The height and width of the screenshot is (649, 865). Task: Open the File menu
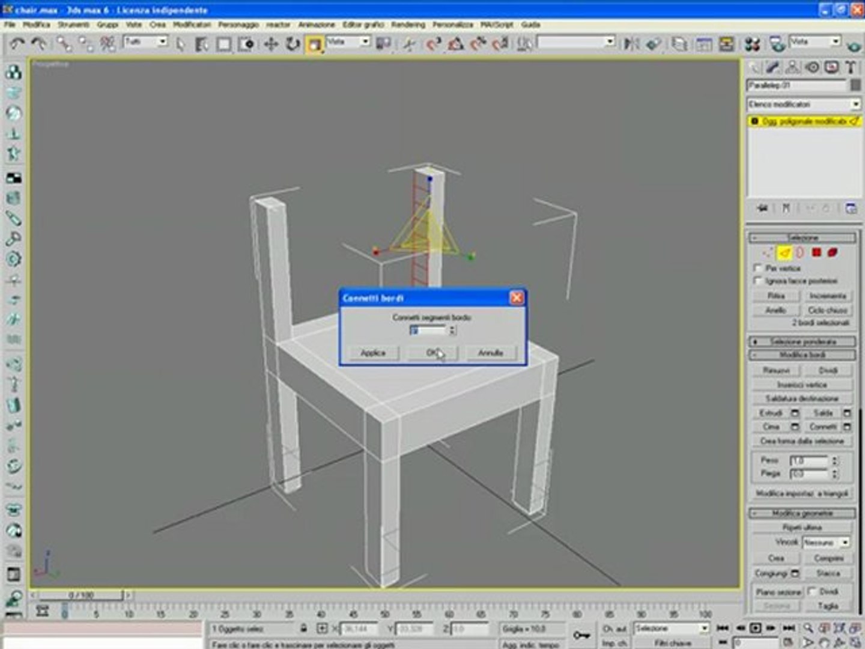tap(10, 25)
